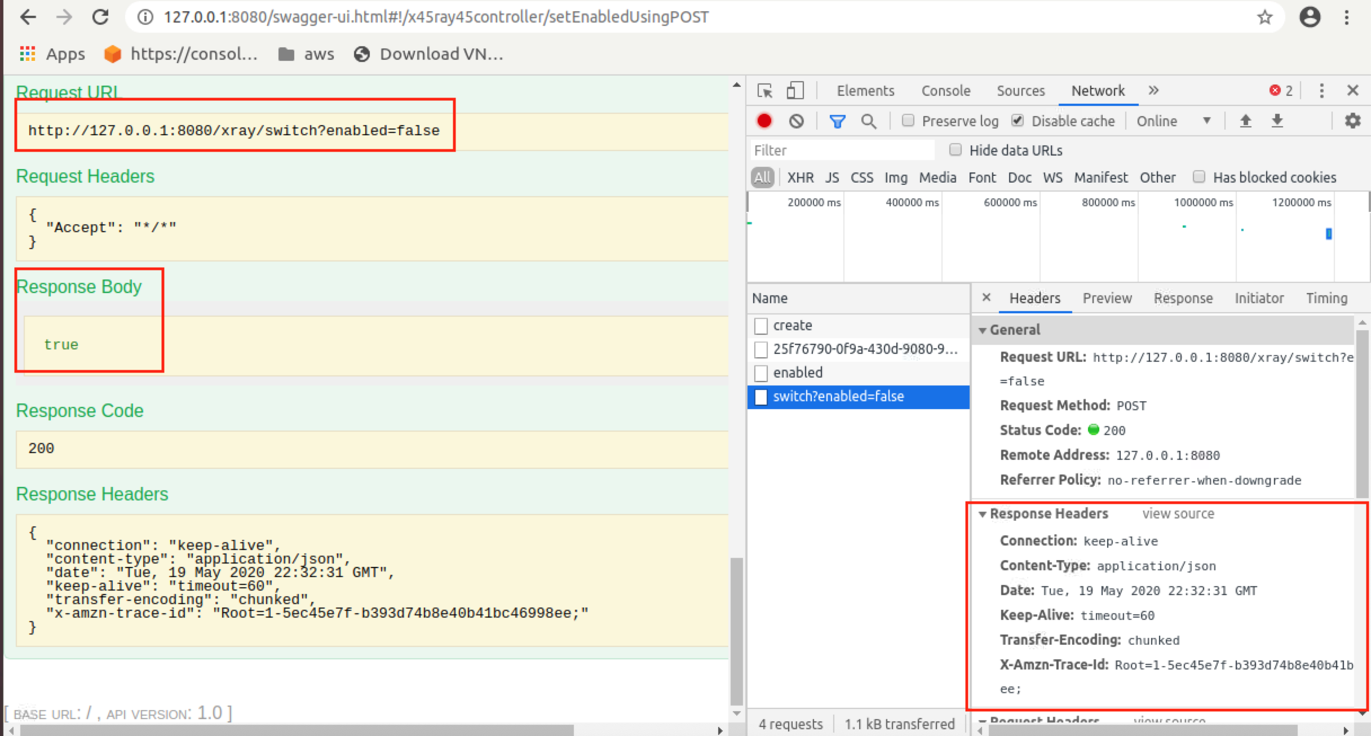This screenshot has height=736, width=1371.
Task: Open DevTools settings
Action: coord(1352,121)
